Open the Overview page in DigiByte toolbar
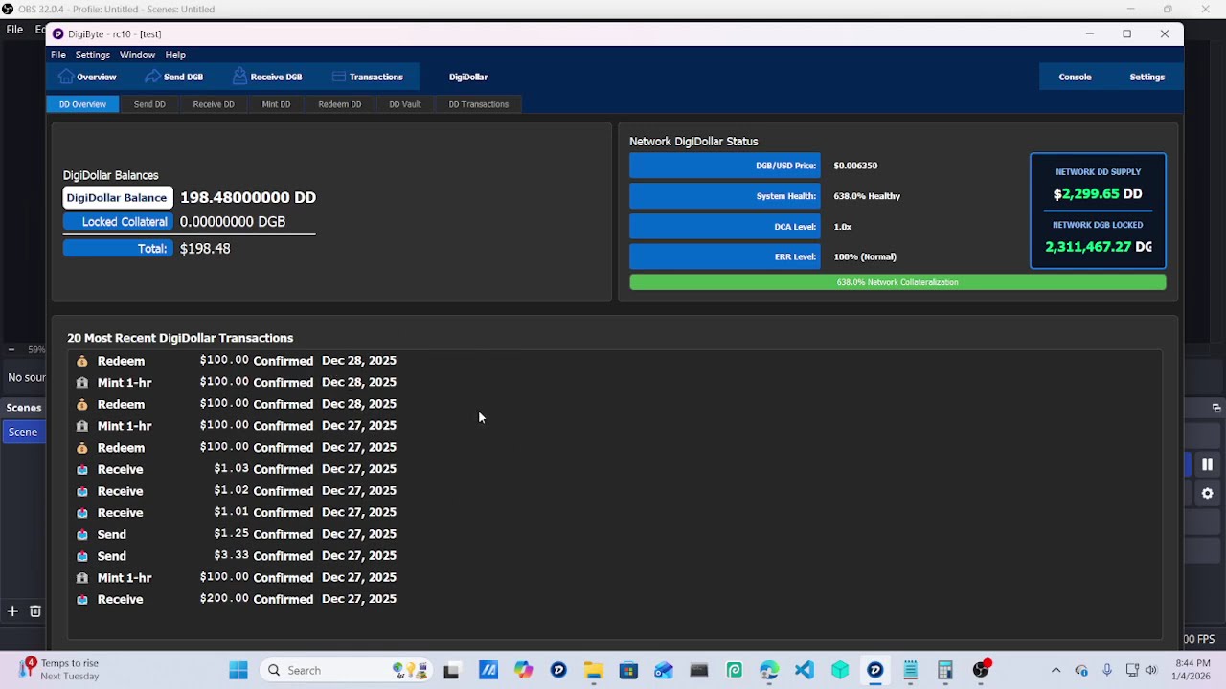This screenshot has width=1226, height=689. click(87, 77)
